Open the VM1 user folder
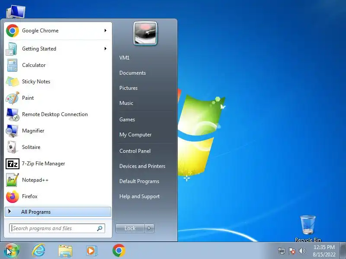Screen dimensions: 346x259 coord(124,58)
